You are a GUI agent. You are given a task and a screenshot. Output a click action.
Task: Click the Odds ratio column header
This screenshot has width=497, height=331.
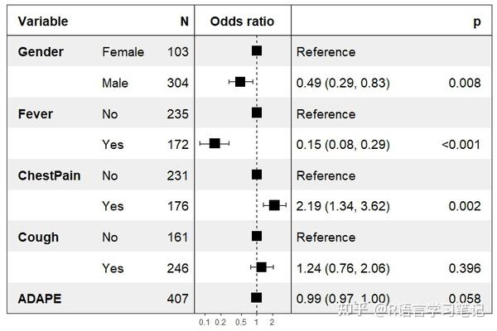click(242, 22)
